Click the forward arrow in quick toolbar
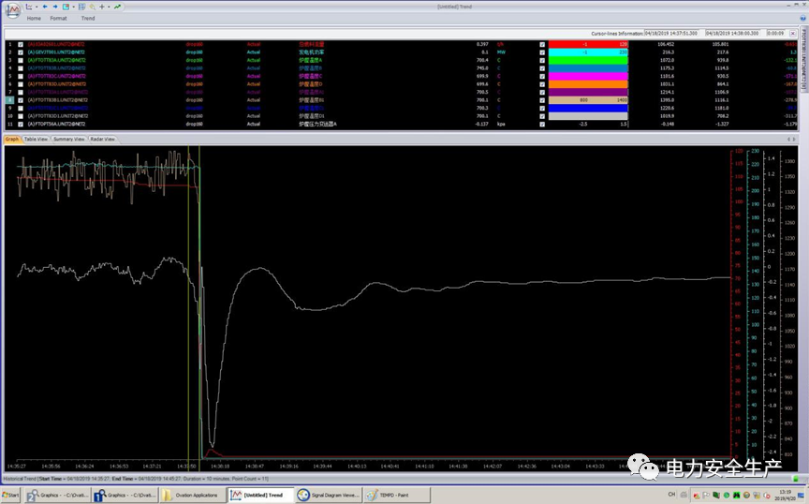Screen dimensions: 809x504 (x=54, y=7)
